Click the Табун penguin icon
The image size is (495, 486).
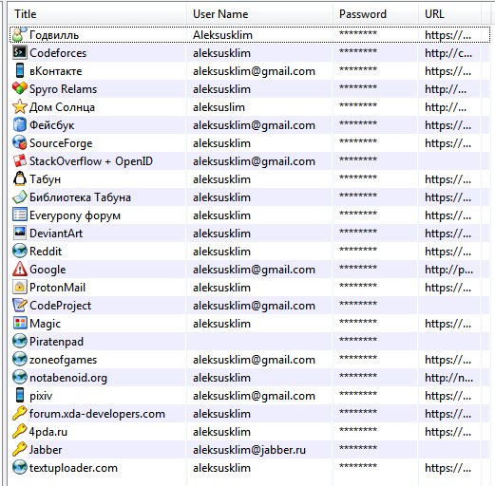(20, 178)
